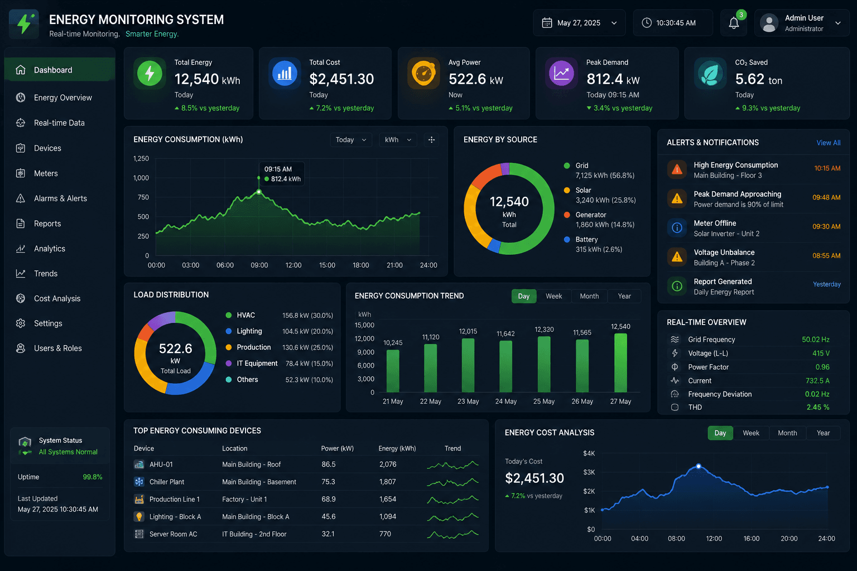Viewport: 857px width, 571px height.
Task: Expand the Admin User account menu
Action: [x=837, y=23]
